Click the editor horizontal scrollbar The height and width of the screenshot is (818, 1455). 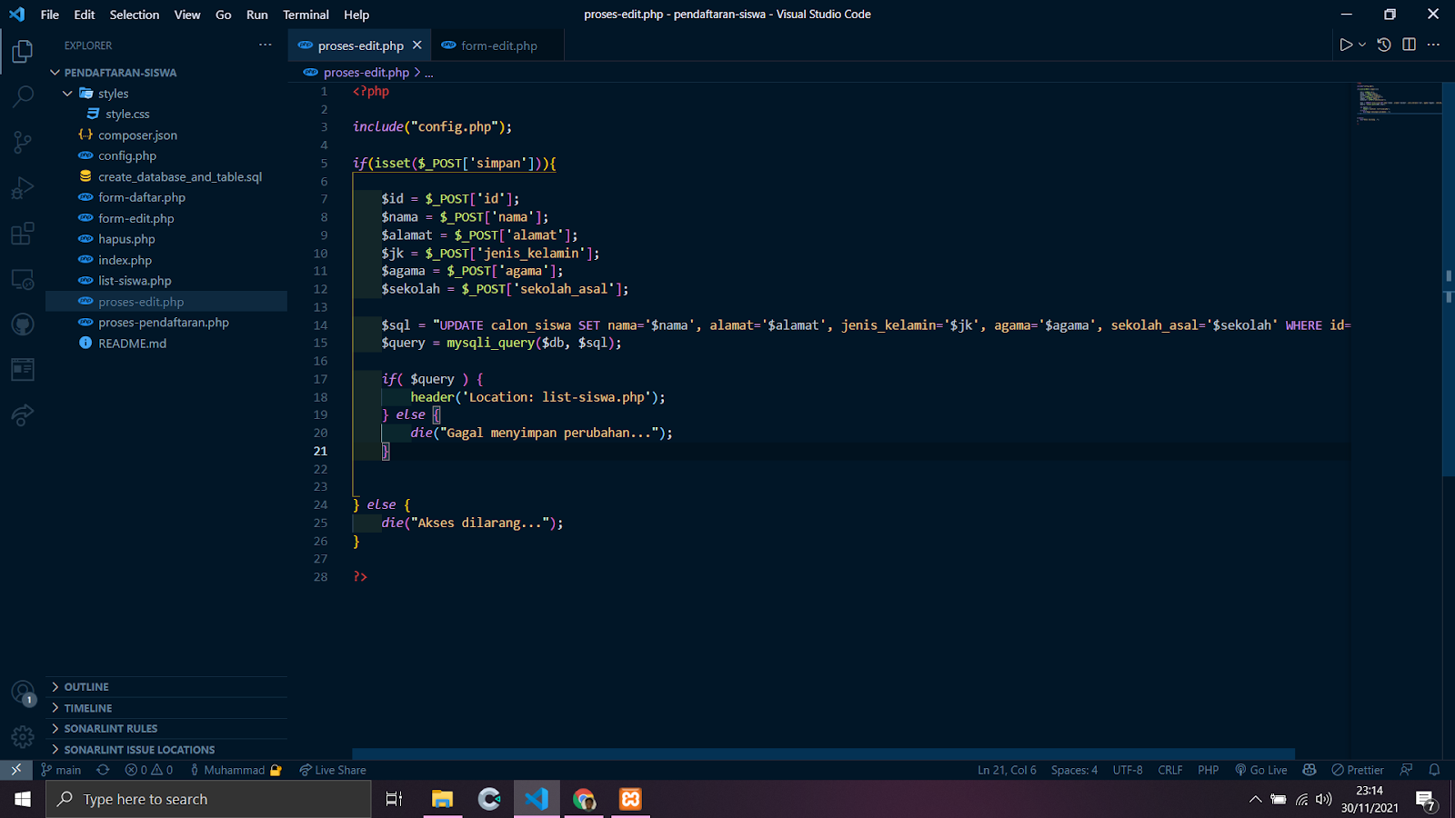pos(823,753)
